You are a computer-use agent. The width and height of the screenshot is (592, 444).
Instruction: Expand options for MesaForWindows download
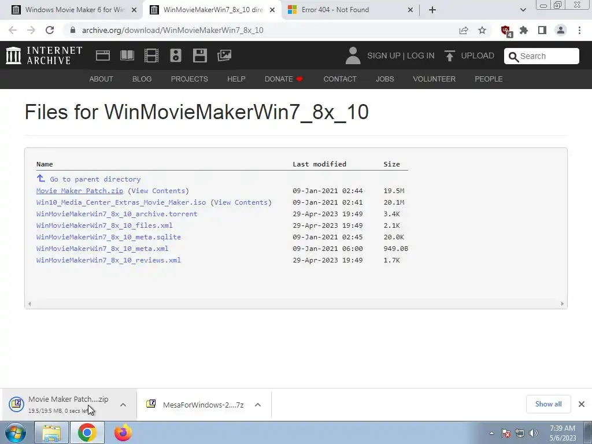pos(258,405)
